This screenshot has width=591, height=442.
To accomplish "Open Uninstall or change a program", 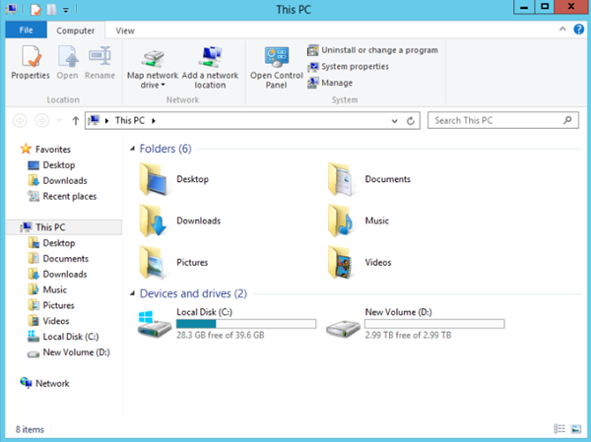I will (372, 50).
